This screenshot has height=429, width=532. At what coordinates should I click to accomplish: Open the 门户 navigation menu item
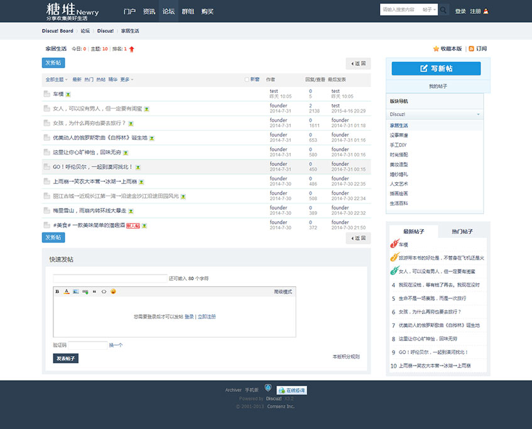(129, 11)
